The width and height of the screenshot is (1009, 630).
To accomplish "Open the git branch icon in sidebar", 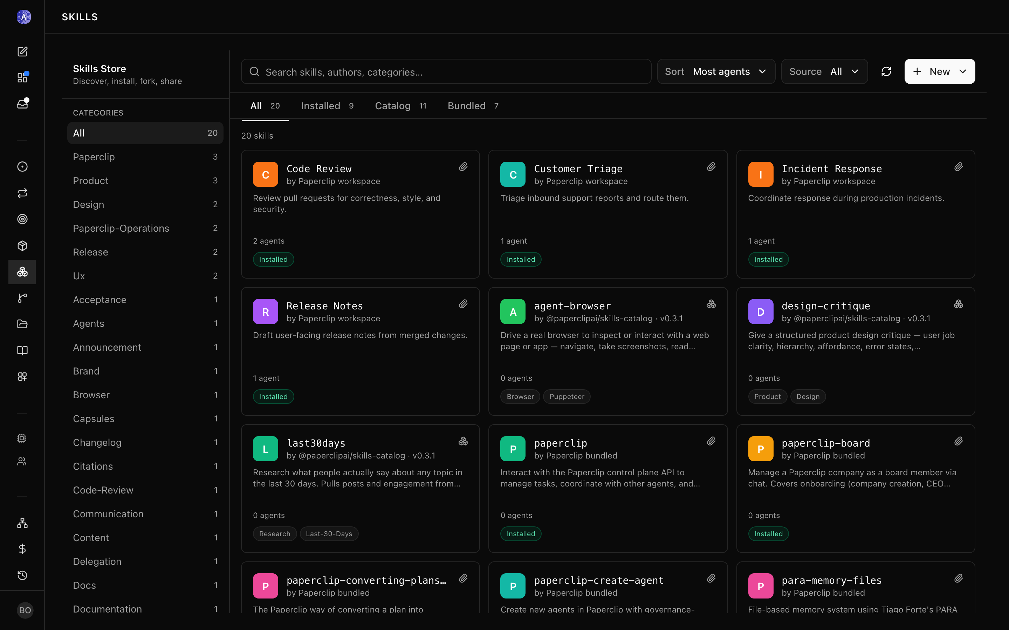I will coord(22,298).
